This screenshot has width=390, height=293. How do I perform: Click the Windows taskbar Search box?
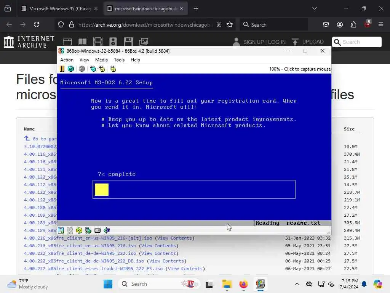coord(159,284)
